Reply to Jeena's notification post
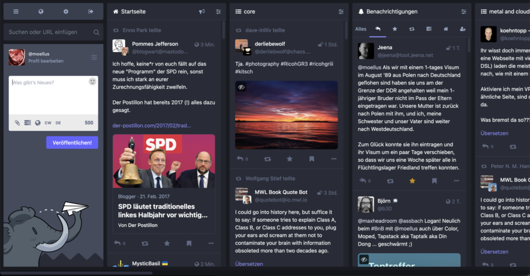The height and width of the screenshot is (276, 530). pyautogui.click(x=363, y=180)
